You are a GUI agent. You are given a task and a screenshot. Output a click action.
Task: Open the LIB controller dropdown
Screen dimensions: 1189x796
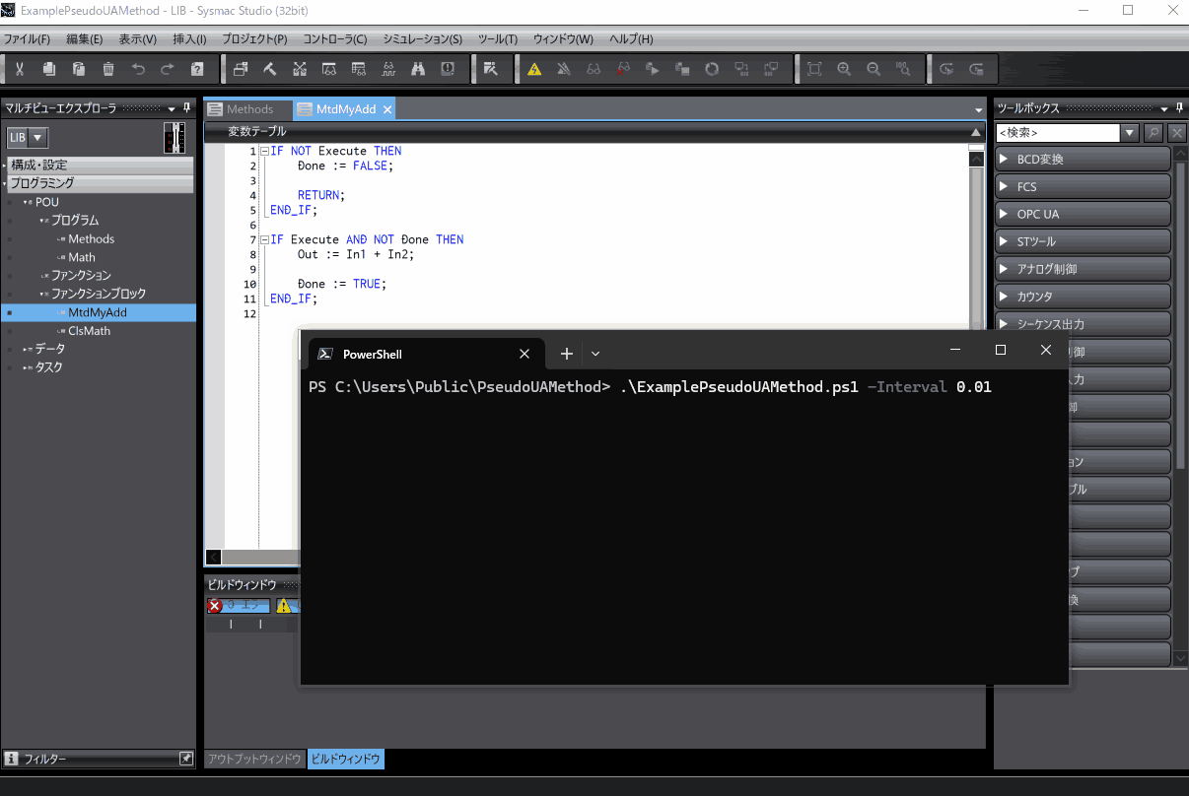tap(38, 138)
